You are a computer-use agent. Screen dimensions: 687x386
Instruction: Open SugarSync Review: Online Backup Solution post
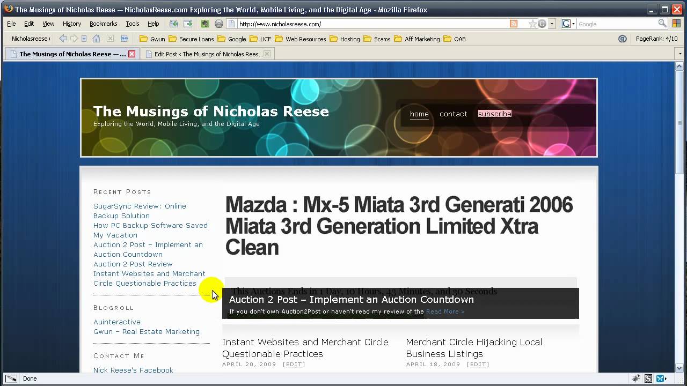click(x=140, y=211)
